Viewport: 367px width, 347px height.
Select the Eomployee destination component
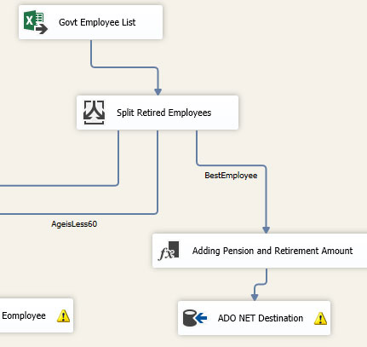(37, 315)
